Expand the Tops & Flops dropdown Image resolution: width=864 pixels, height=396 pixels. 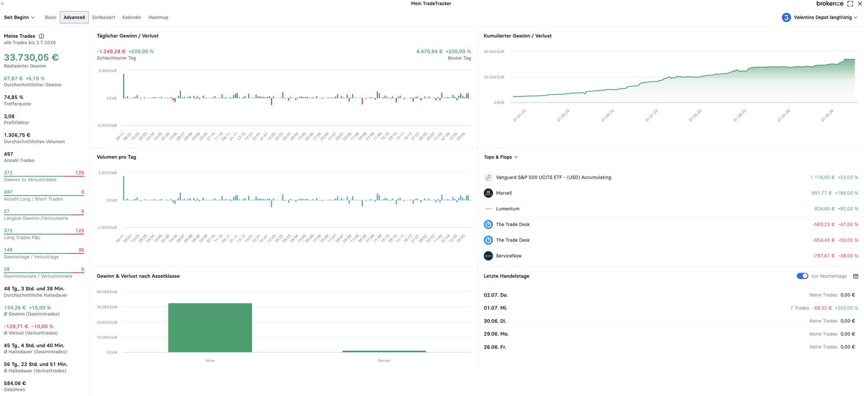(501, 157)
